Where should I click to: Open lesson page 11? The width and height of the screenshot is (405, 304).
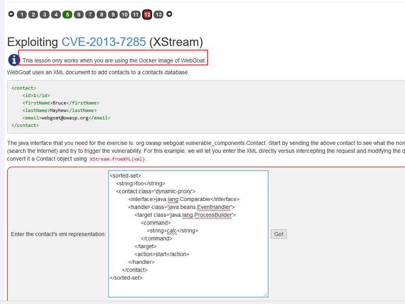tap(136, 15)
